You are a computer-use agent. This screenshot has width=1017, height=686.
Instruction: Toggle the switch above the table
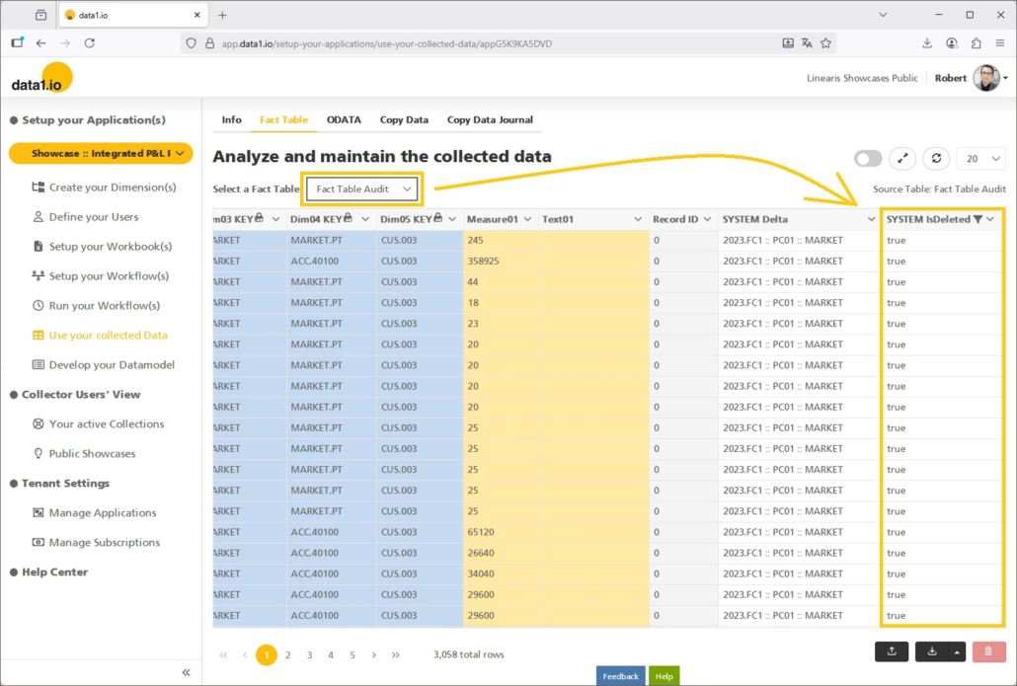(x=868, y=159)
